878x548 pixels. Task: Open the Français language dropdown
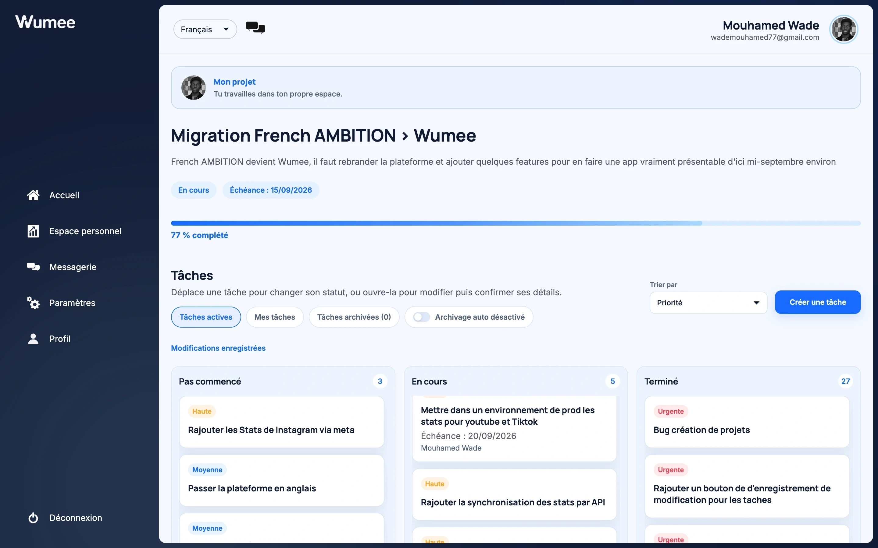[x=205, y=29]
